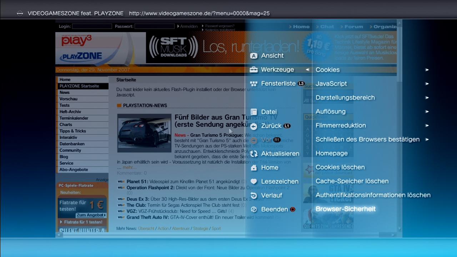This screenshot has height=257, width=457.
Task: Click the VGZ icon beside Deus Ex 3
Action: [x=121, y=199]
